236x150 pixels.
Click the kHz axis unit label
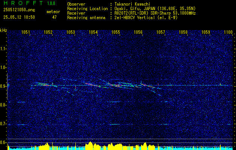coord(3,30)
